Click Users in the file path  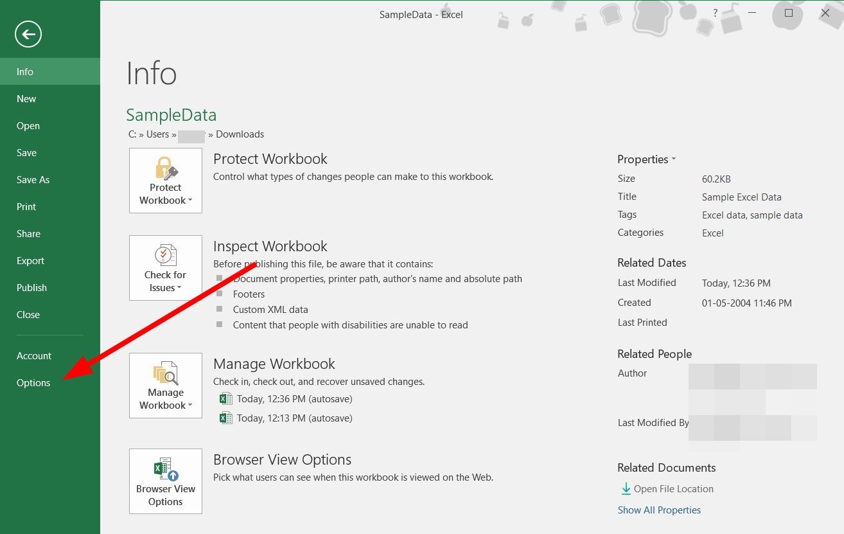click(x=157, y=134)
